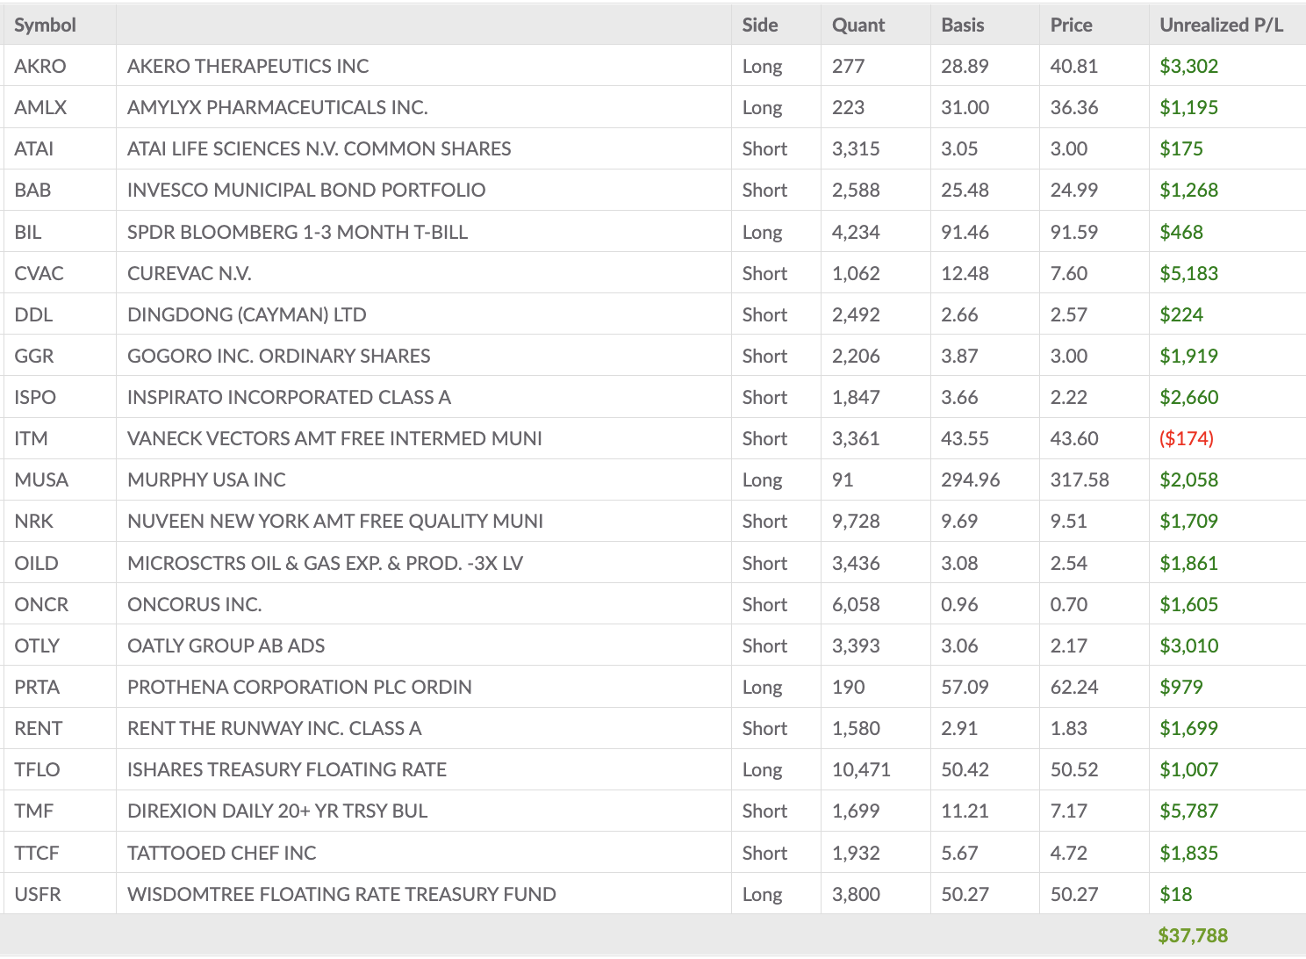Select the ISPO ticker symbol

click(x=35, y=397)
